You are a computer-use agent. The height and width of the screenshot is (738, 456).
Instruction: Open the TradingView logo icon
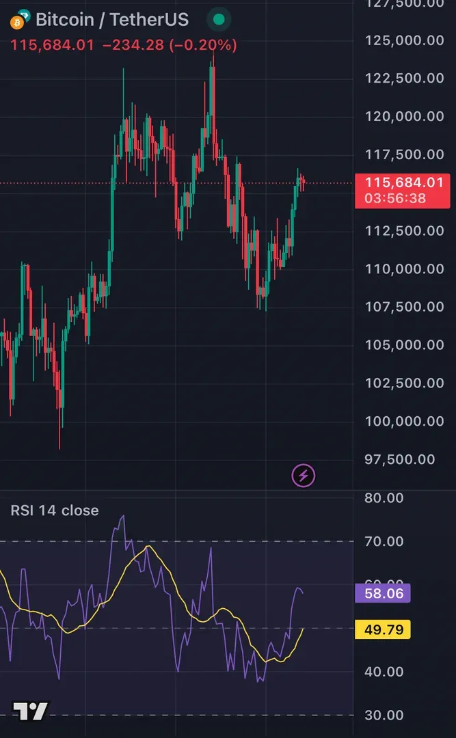[30, 711]
